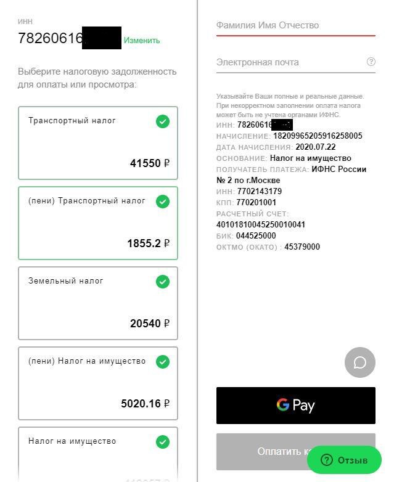This screenshot has width=394, height=482.
Task: Focus the Фамилия Имя Отчество field
Action: point(295,26)
